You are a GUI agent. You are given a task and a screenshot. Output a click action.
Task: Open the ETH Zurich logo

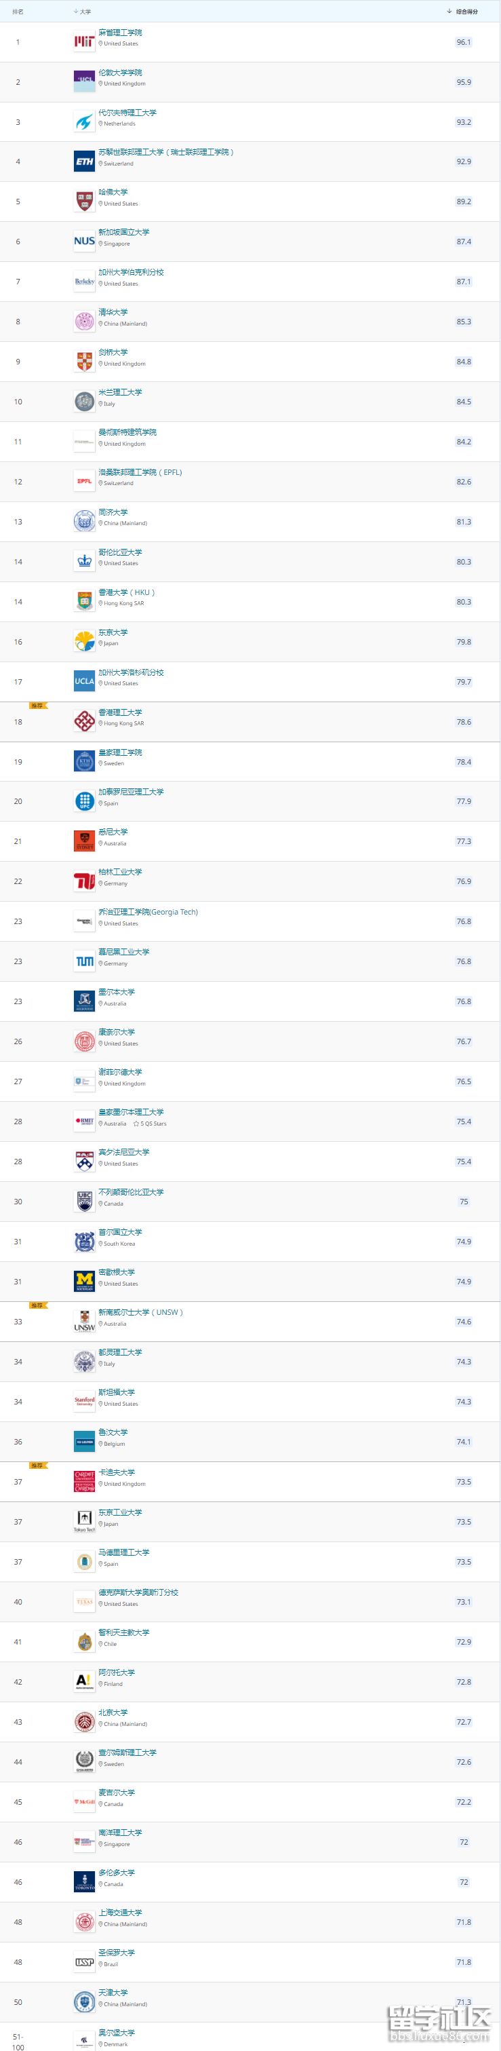(84, 161)
